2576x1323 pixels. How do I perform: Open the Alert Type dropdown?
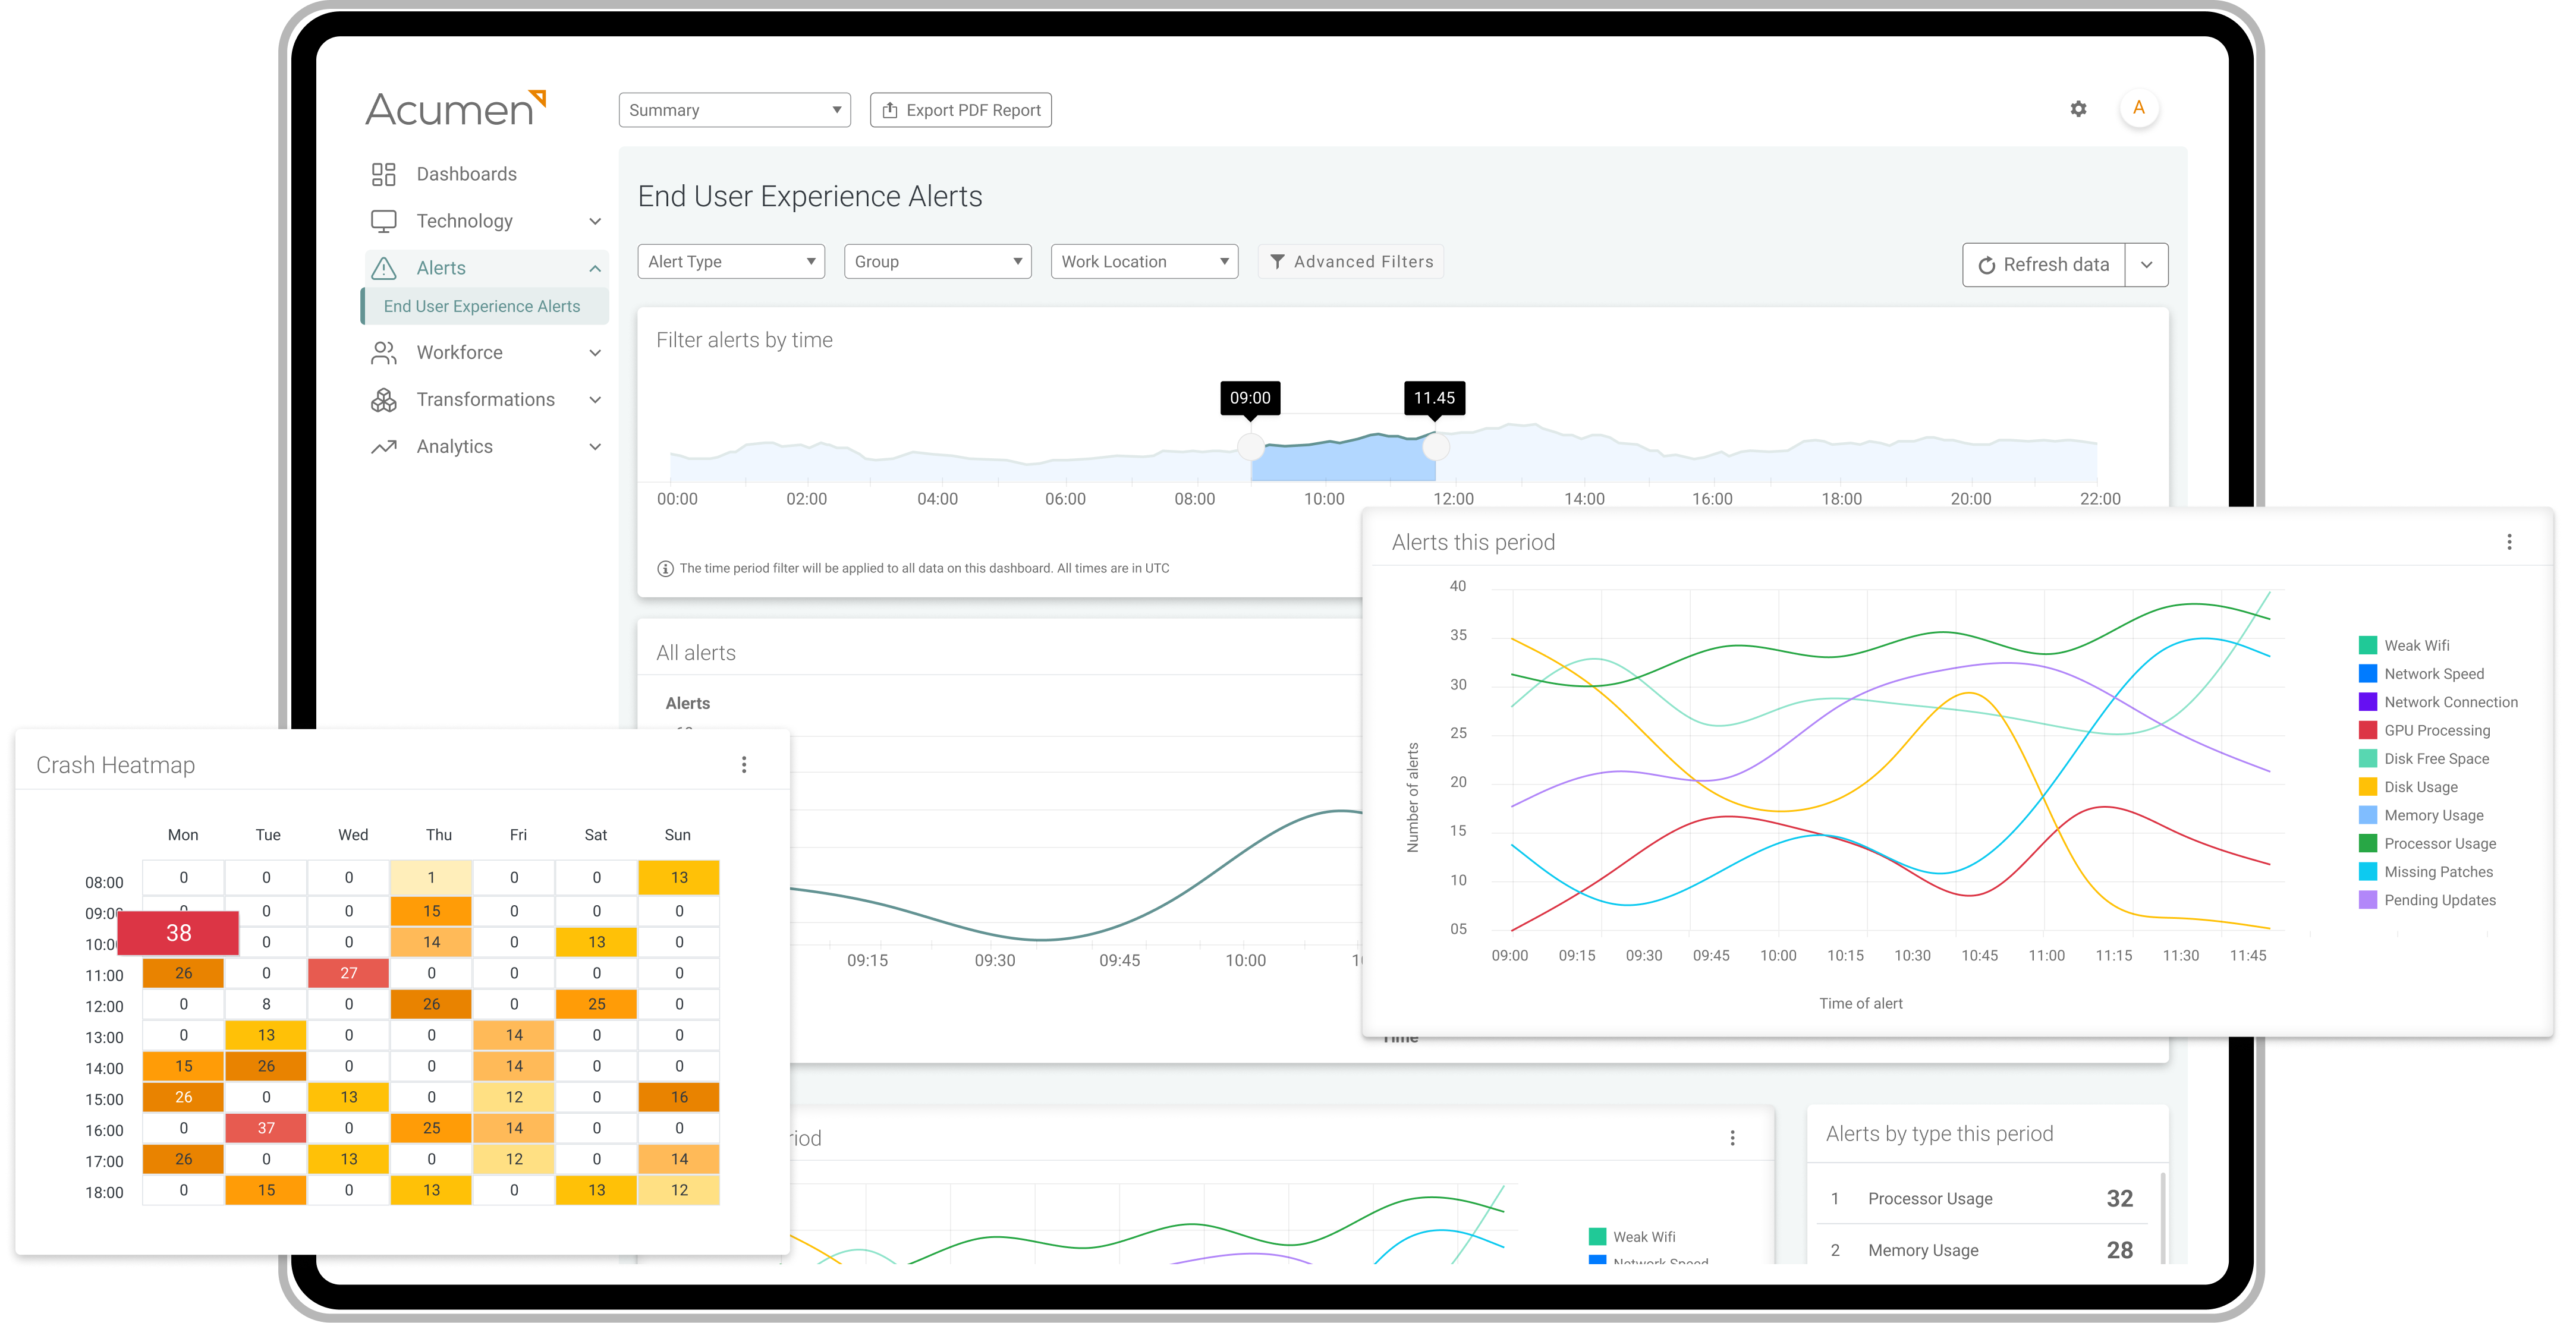click(731, 262)
